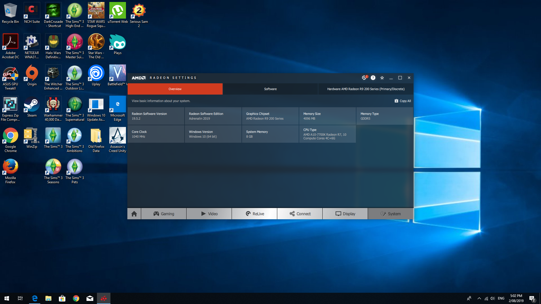Click the help question mark icon
This screenshot has height=304, width=541.
tap(373, 78)
